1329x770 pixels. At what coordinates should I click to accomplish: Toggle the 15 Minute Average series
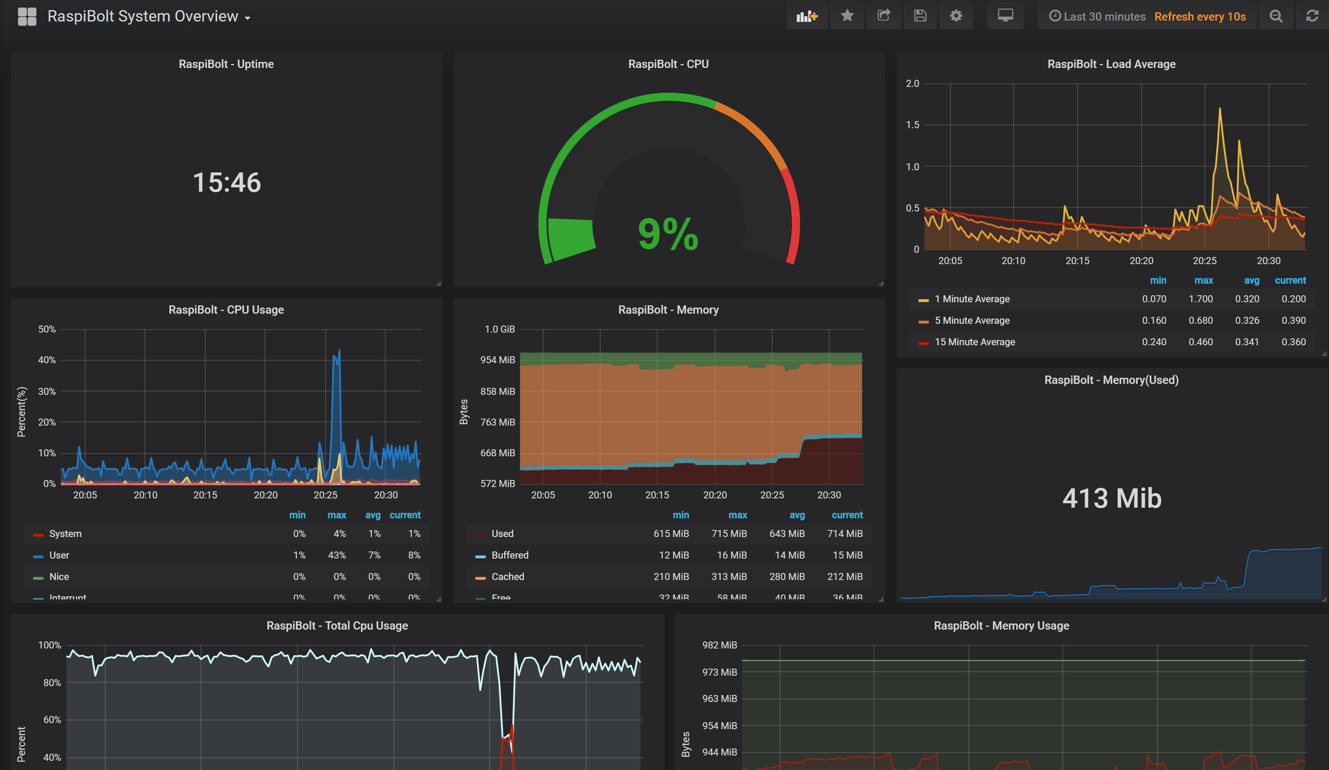point(974,342)
